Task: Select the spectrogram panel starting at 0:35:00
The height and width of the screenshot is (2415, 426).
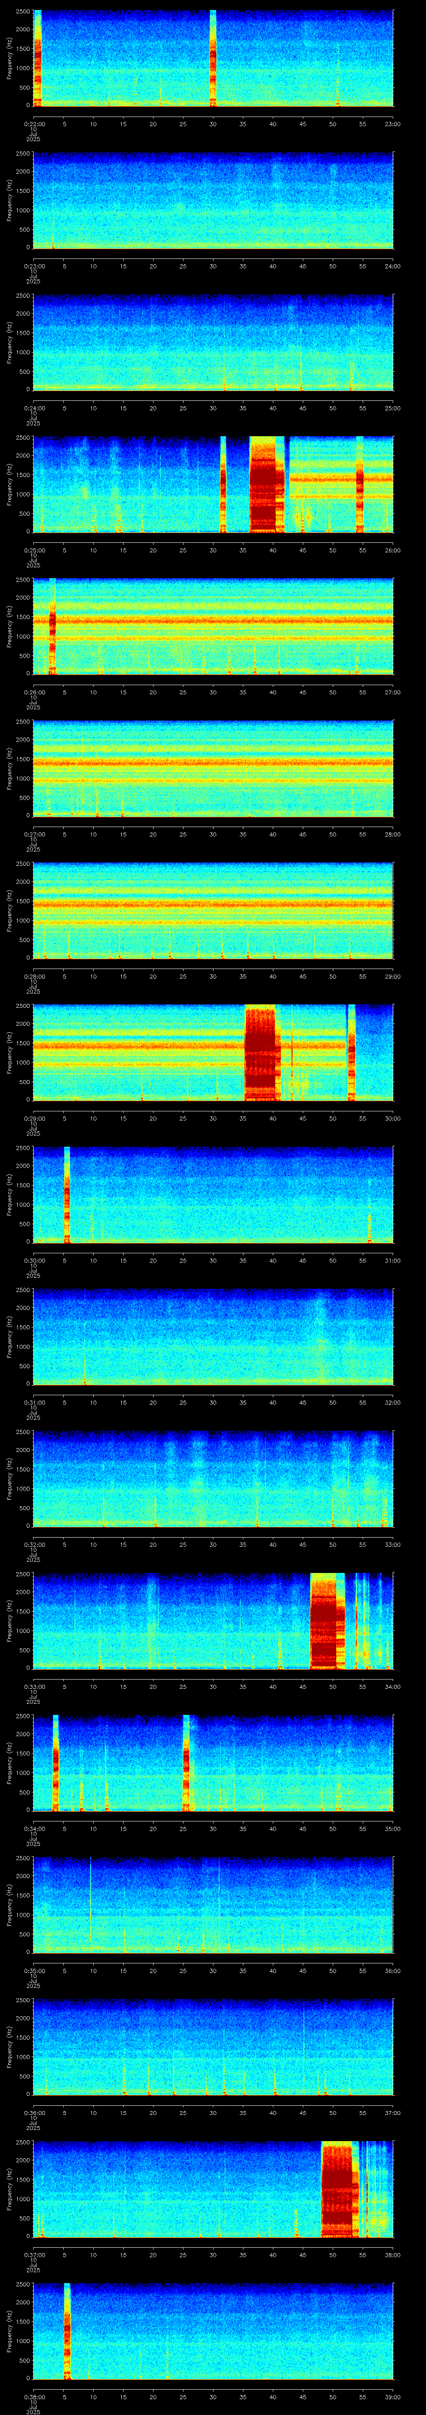Action: tap(213, 1905)
